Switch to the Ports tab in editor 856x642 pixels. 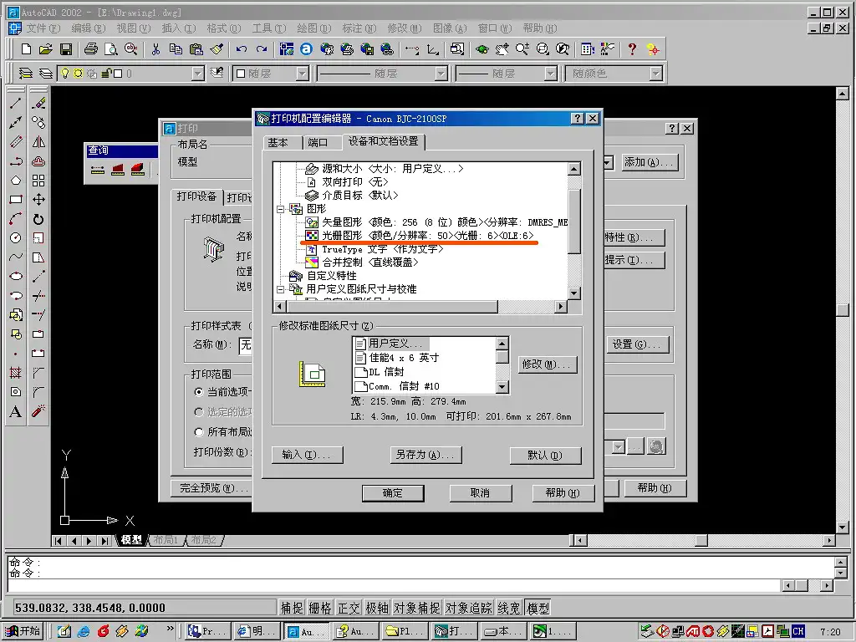[x=318, y=142]
